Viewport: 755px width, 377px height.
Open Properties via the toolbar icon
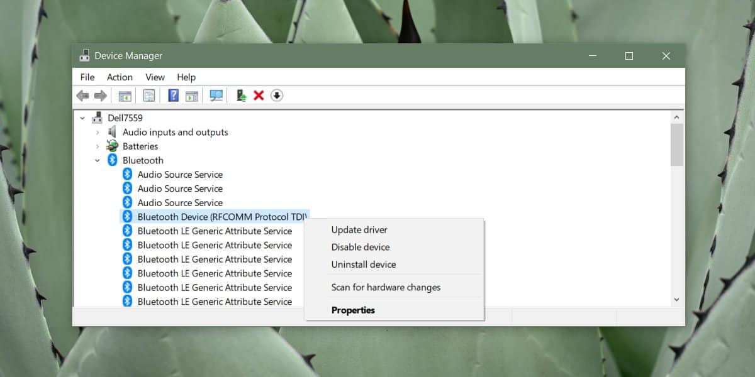149,95
